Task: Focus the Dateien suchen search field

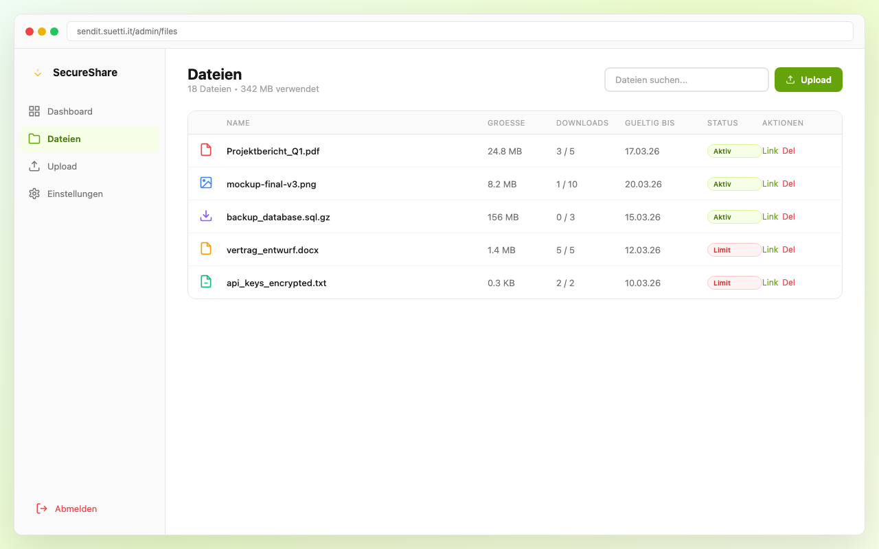Action: click(x=686, y=80)
